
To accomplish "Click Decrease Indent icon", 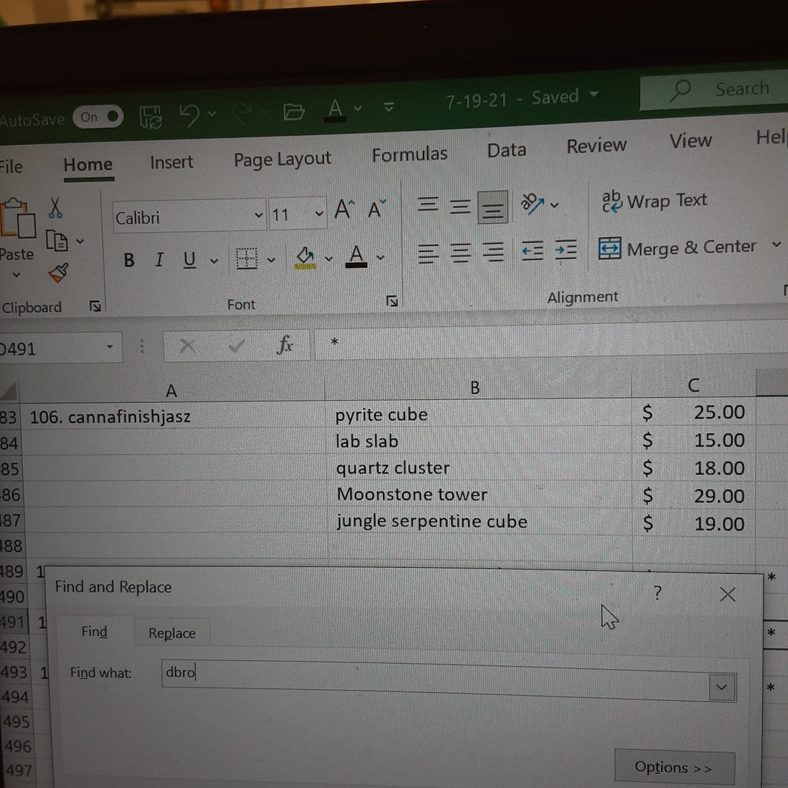I will point(533,251).
